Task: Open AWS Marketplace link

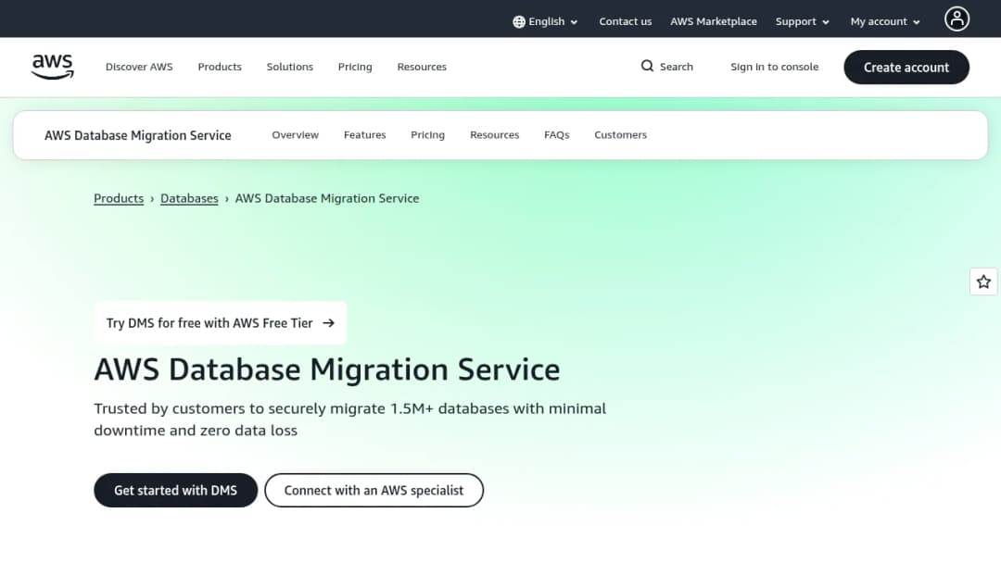Action: (x=713, y=21)
